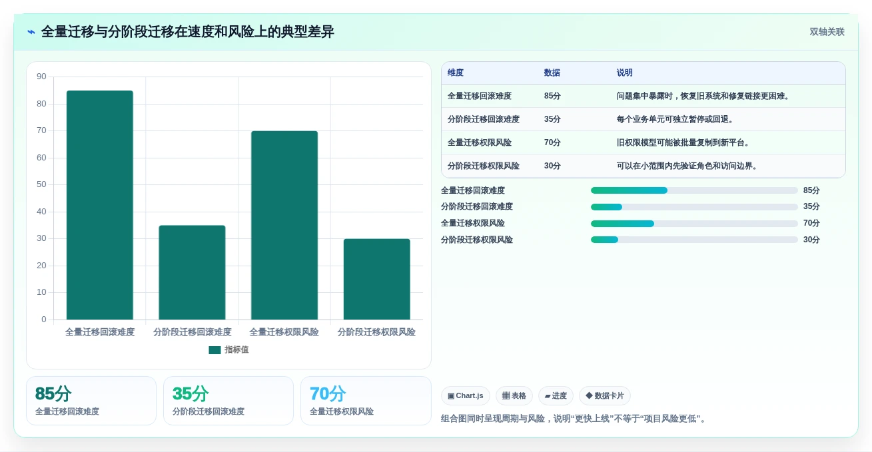Select table cell 全量迁移权限风险
This screenshot has width=872, height=452.
480,142
